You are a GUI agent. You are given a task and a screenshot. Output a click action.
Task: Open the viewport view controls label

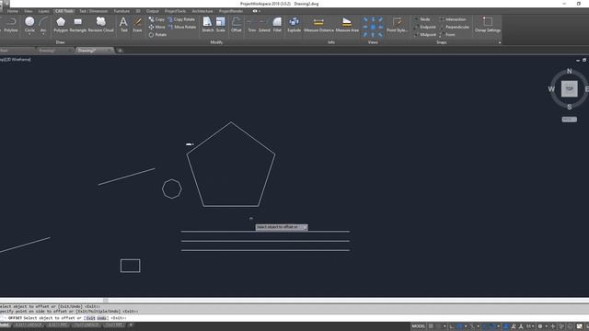(x=15, y=59)
